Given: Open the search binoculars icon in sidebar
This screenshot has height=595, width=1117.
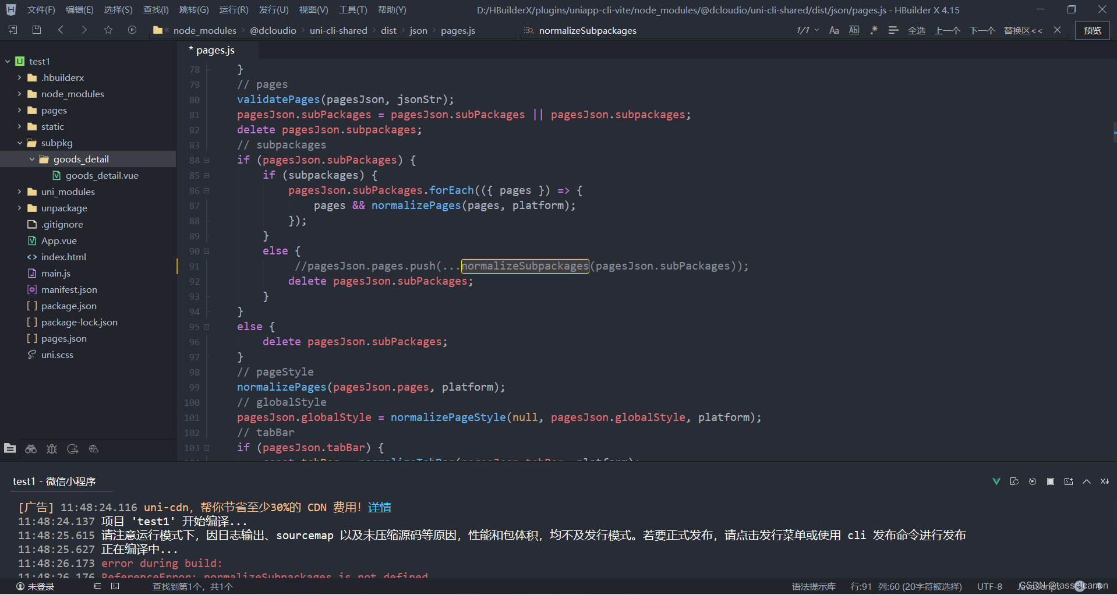Looking at the screenshot, I should 31,448.
